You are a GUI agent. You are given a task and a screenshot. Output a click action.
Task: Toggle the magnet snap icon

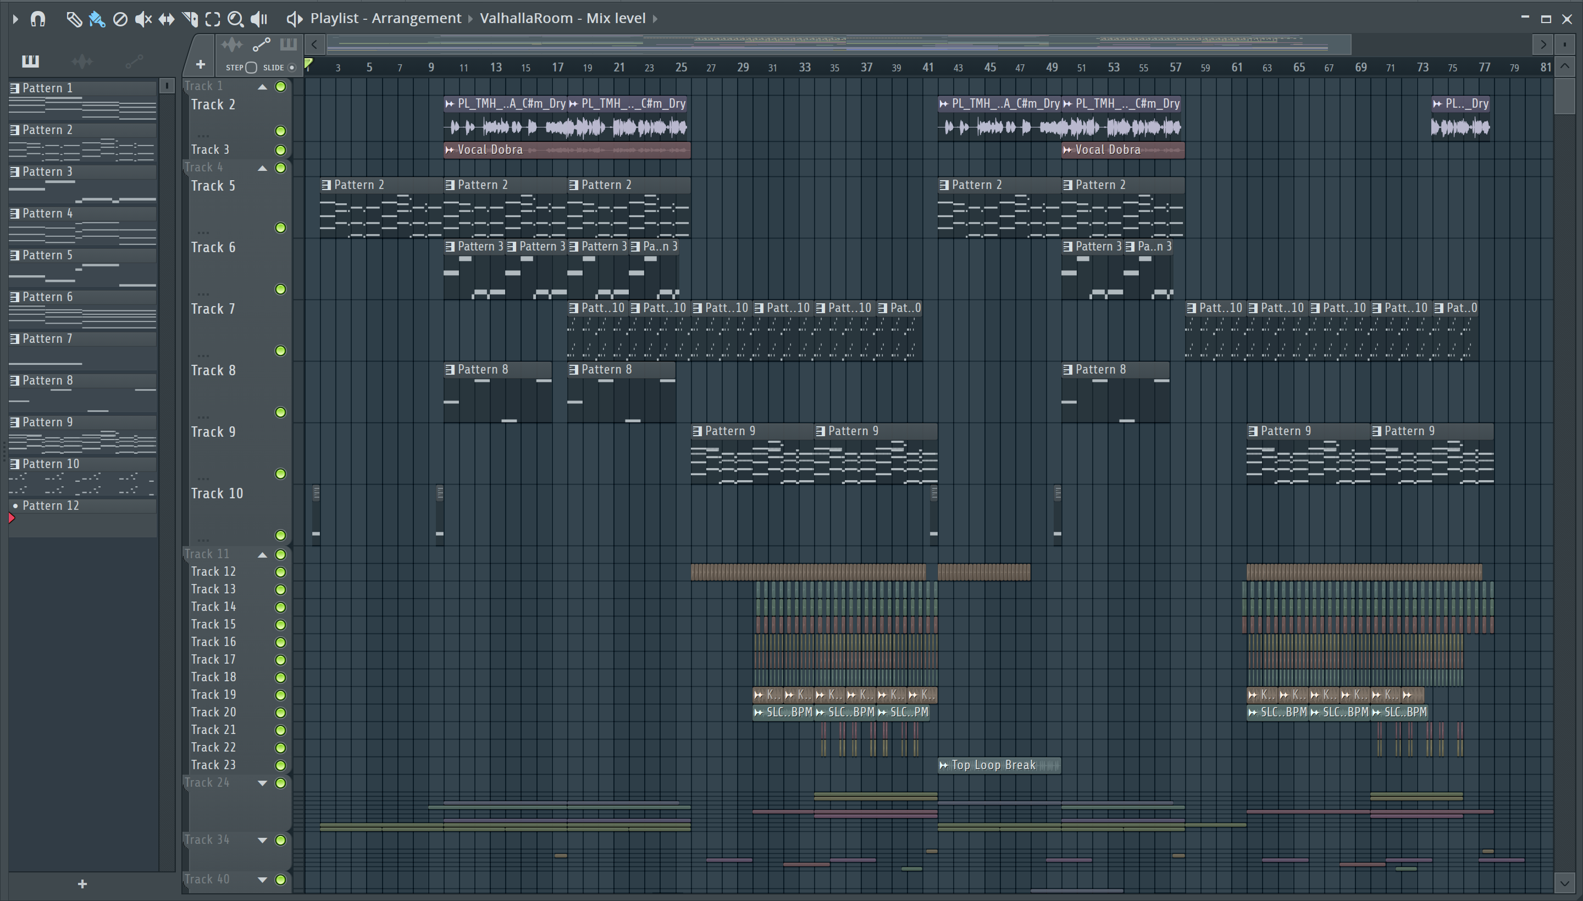coord(38,19)
